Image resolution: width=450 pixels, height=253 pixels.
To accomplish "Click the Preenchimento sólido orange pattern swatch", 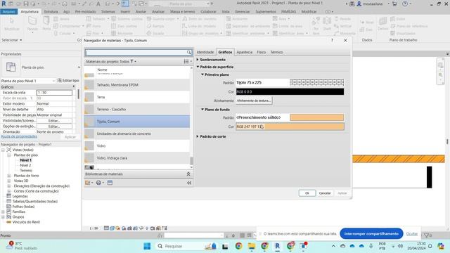I will (317, 117).
